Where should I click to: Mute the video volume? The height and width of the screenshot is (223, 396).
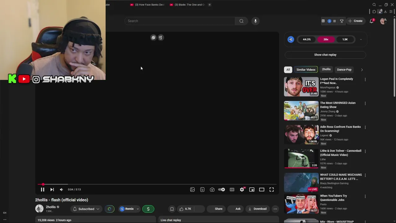(x=61, y=190)
